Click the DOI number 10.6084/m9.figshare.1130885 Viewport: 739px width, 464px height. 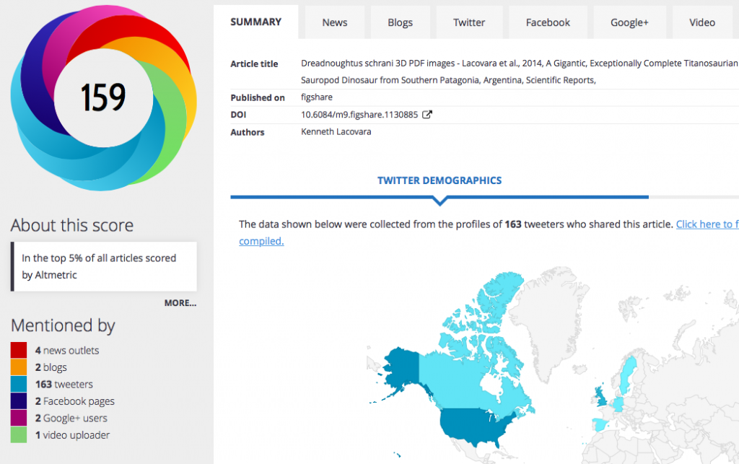click(359, 115)
